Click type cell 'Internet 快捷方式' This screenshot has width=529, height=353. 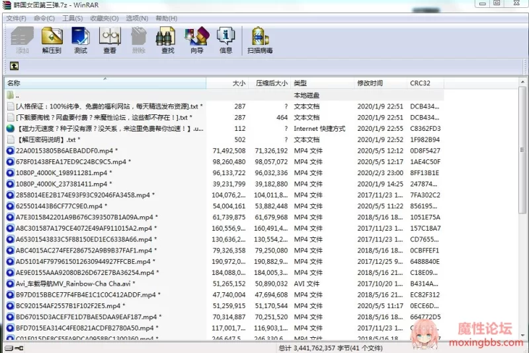click(x=319, y=128)
